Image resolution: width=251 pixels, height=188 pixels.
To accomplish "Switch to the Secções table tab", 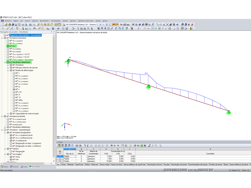I will pyautogui.click(x=166, y=164).
